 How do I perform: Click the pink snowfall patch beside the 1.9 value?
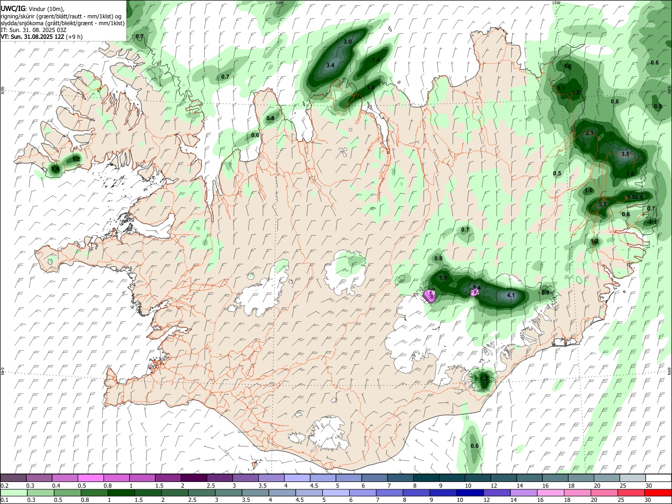coord(429,297)
